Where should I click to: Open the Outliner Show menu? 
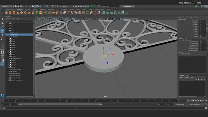[13, 19]
